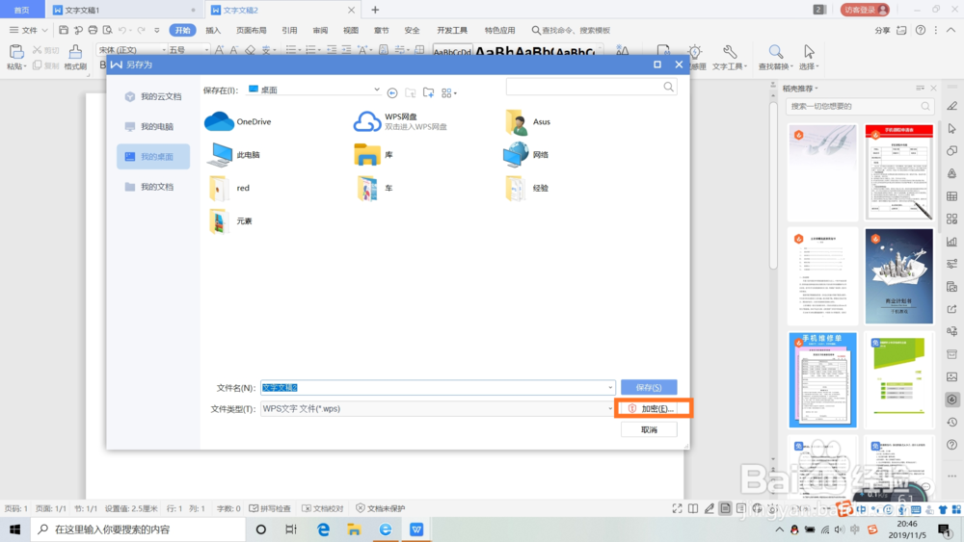
Task: Click the undo arrow icon
Action: [122, 30]
